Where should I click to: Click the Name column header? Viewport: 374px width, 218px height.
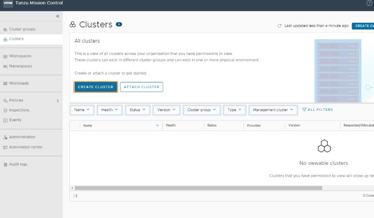pos(88,126)
